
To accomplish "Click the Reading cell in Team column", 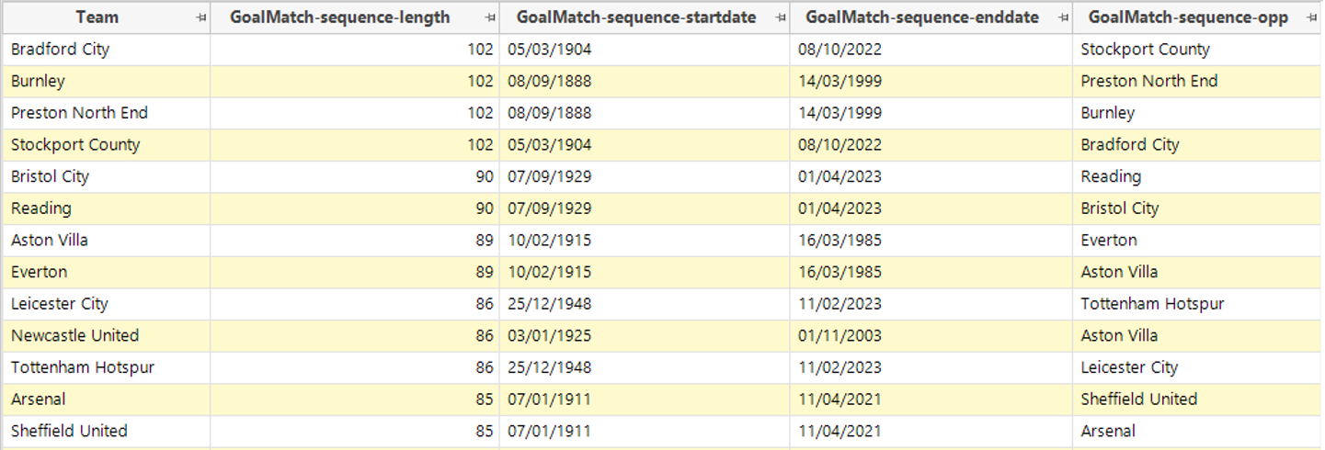I will pyautogui.click(x=40, y=208).
